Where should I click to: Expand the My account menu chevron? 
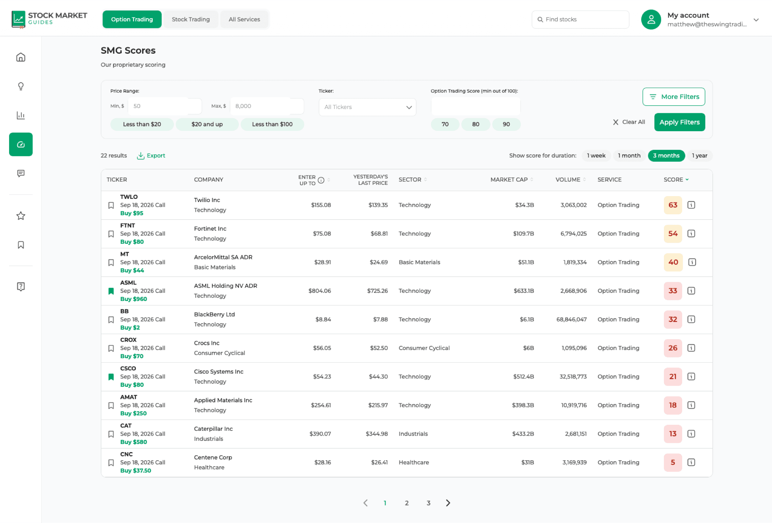[x=756, y=20]
